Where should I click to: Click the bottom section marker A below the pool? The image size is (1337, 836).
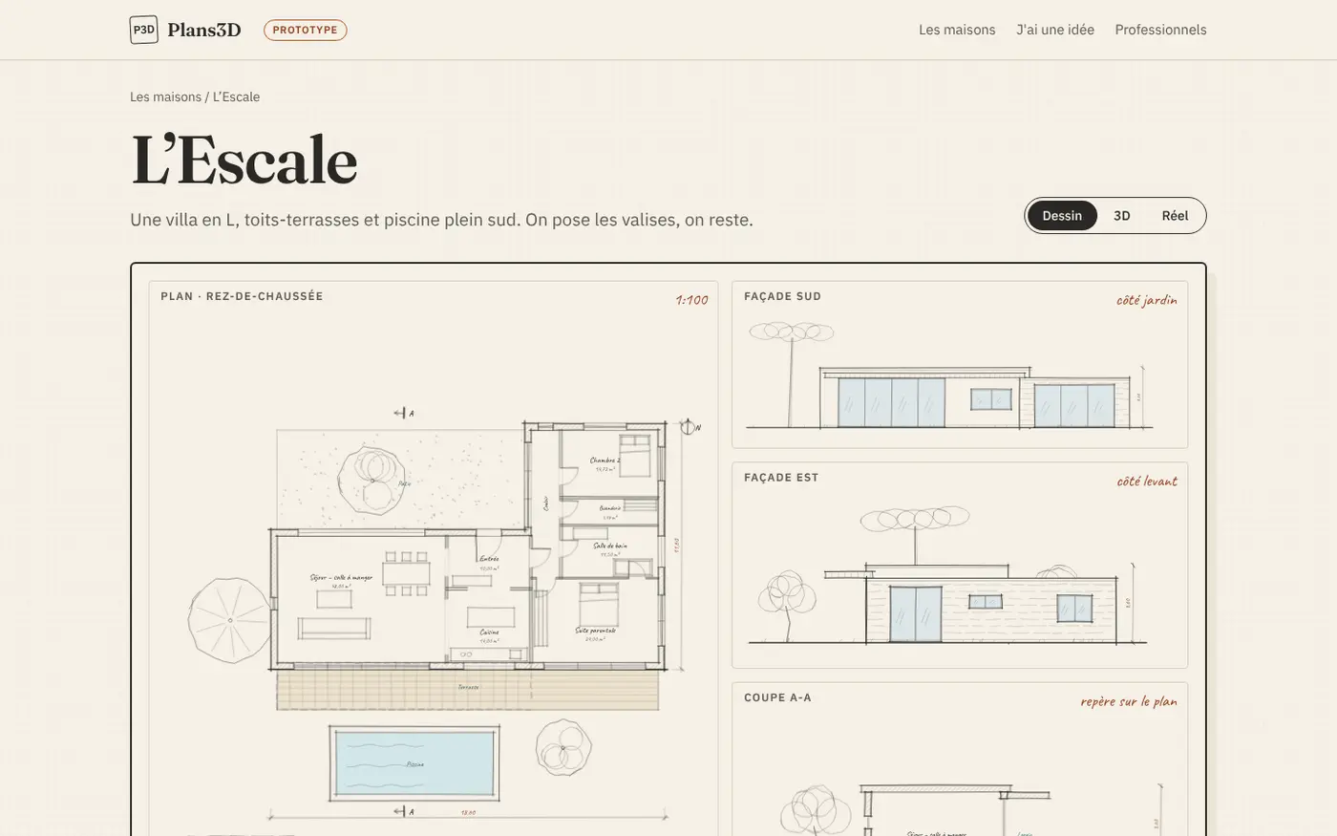404,811
